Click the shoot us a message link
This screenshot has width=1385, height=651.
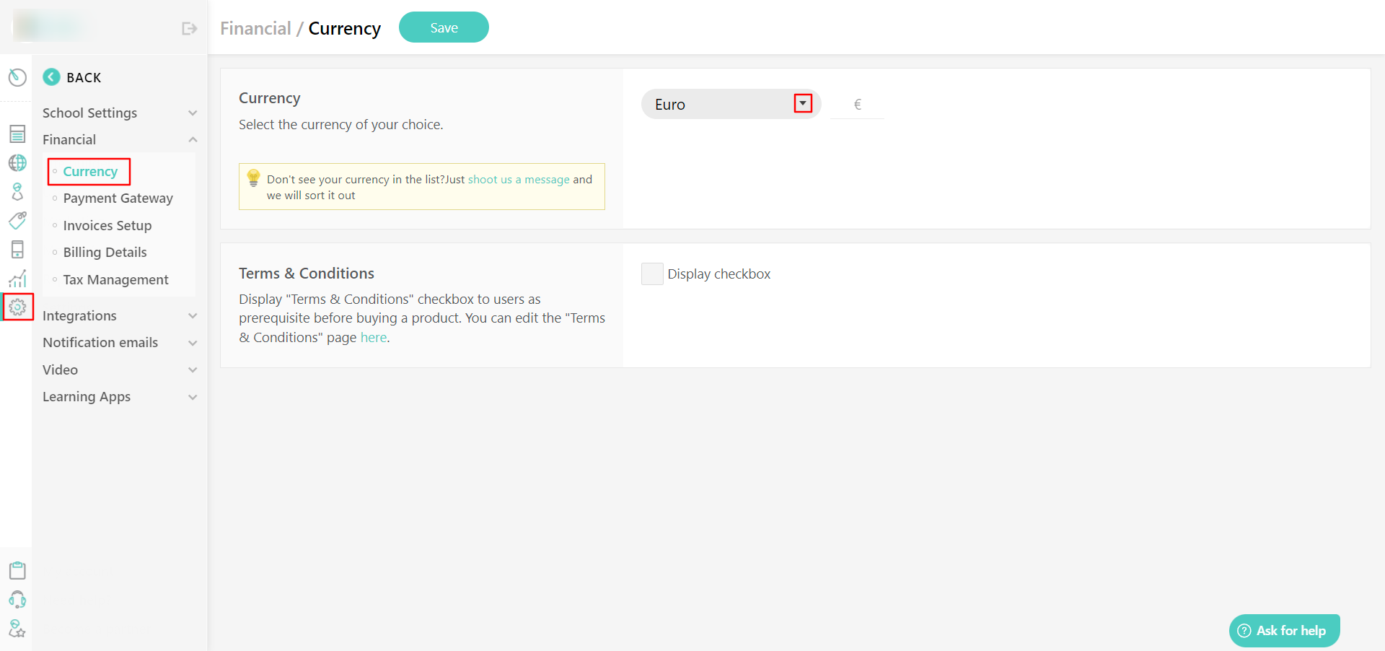(518, 179)
